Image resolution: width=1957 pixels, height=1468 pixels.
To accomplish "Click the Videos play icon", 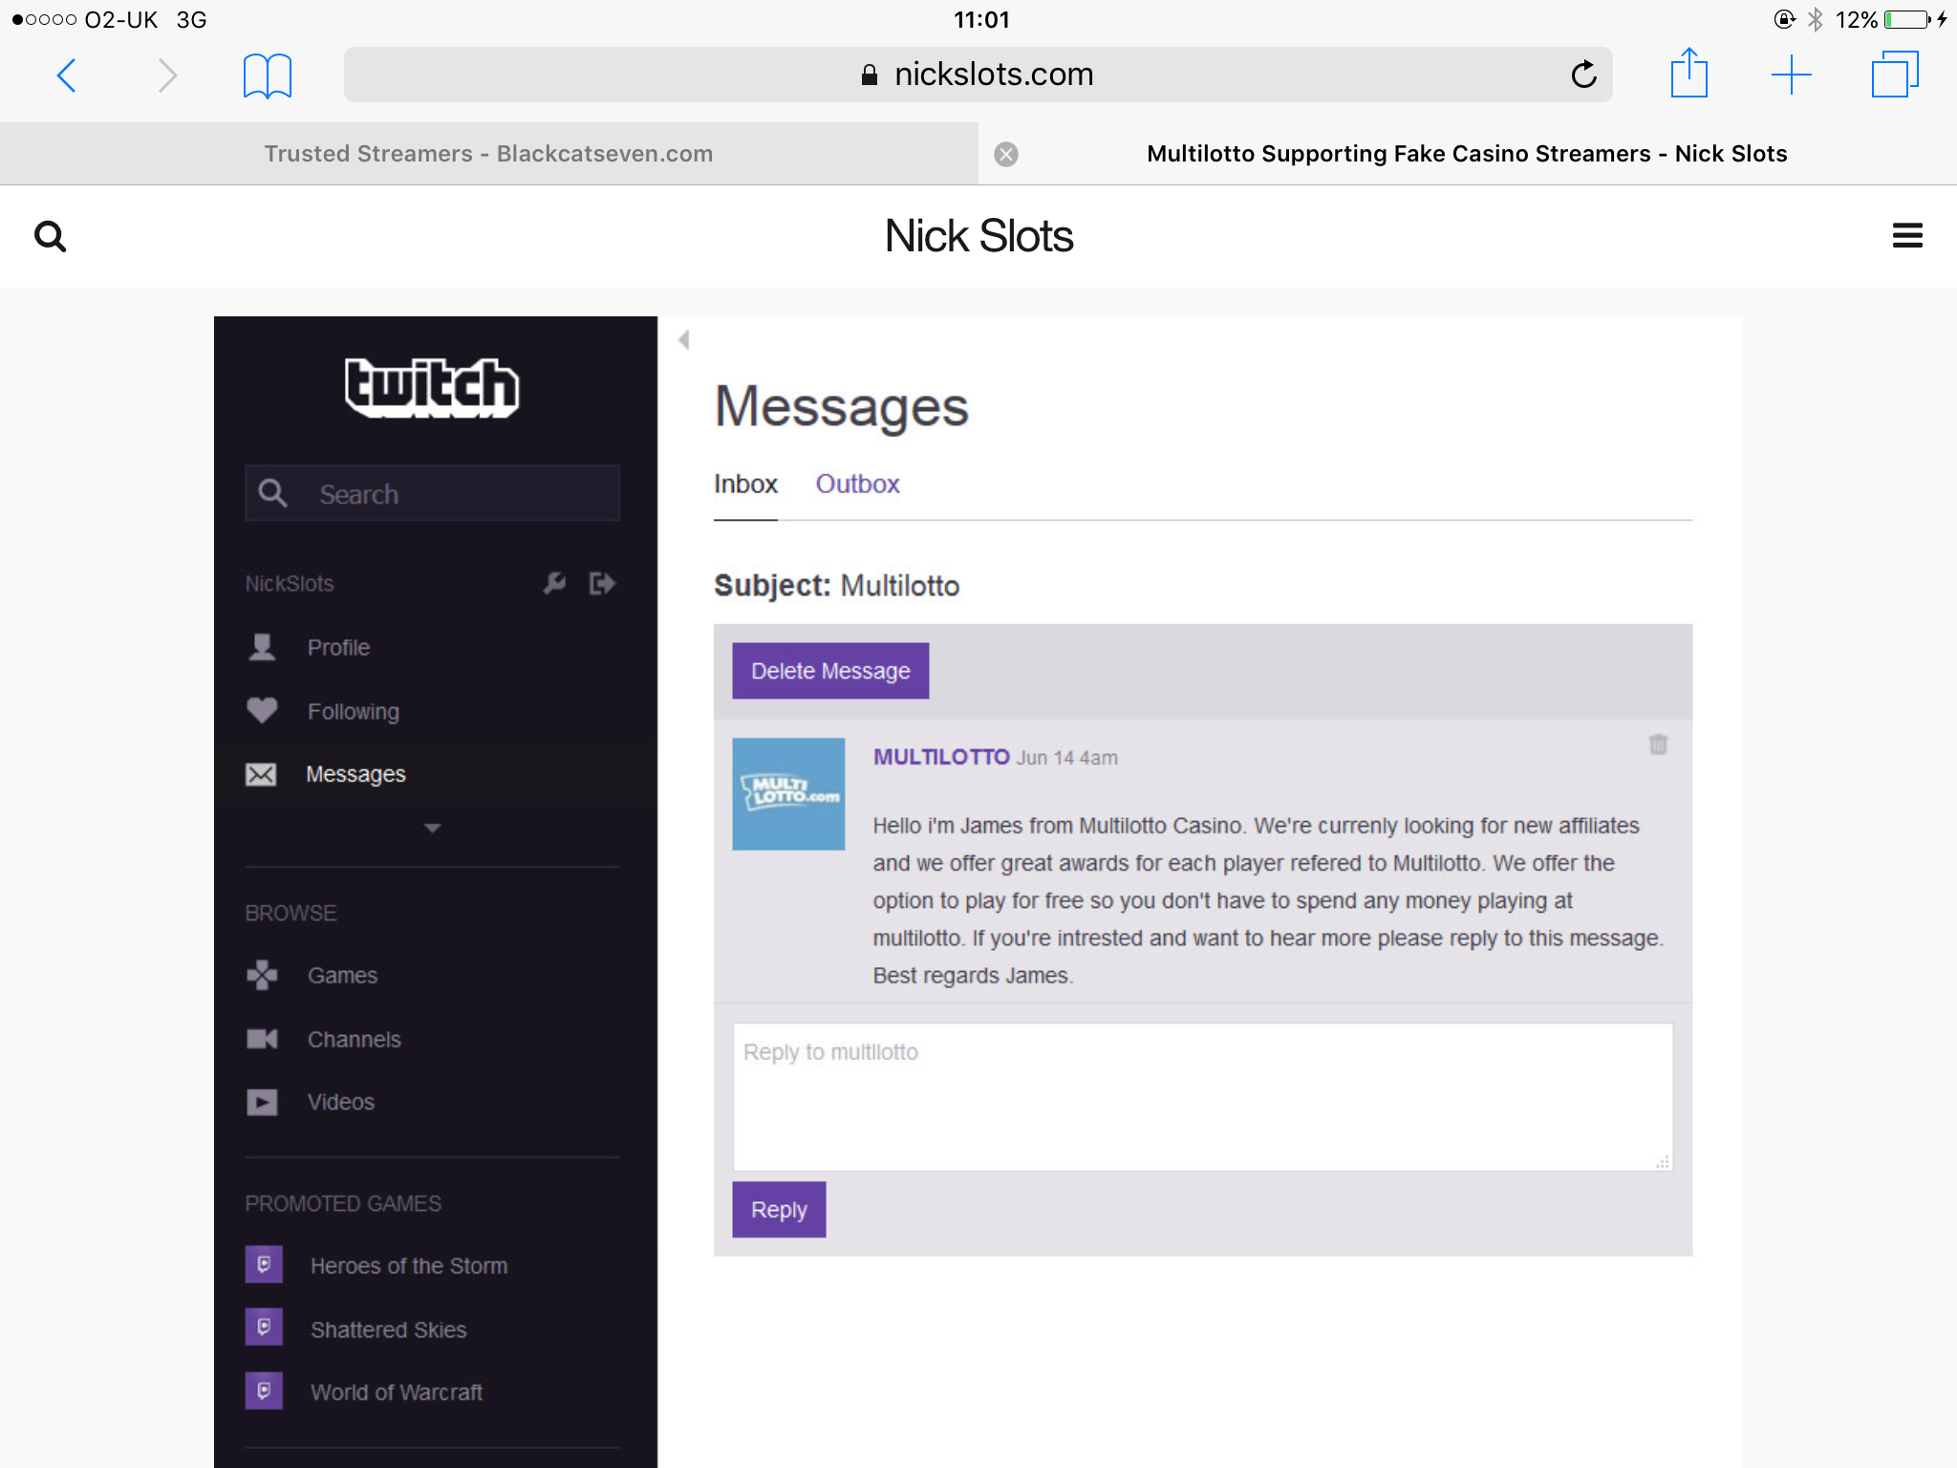I will click(262, 1102).
